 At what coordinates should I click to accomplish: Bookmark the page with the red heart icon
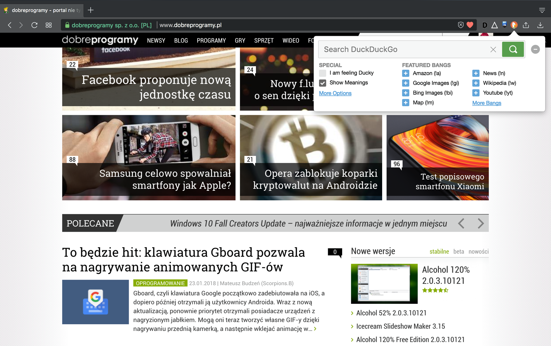coord(470,25)
